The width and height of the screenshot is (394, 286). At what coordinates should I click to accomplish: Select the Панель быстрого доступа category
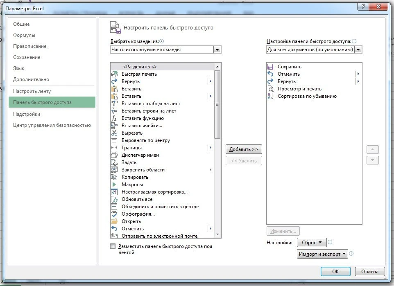coord(52,102)
